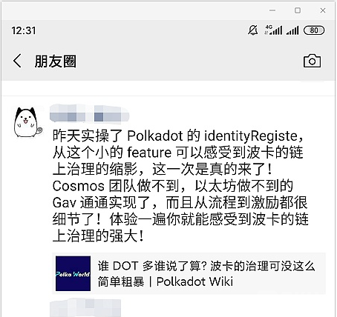337x317 pixels.
Task: Maximize the window
Action: click(x=298, y=10)
